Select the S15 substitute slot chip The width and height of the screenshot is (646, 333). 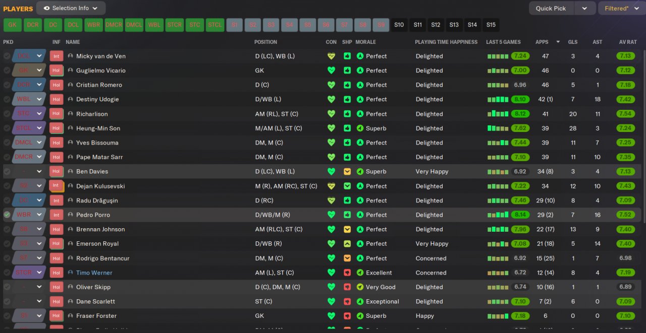[x=491, y=25]
